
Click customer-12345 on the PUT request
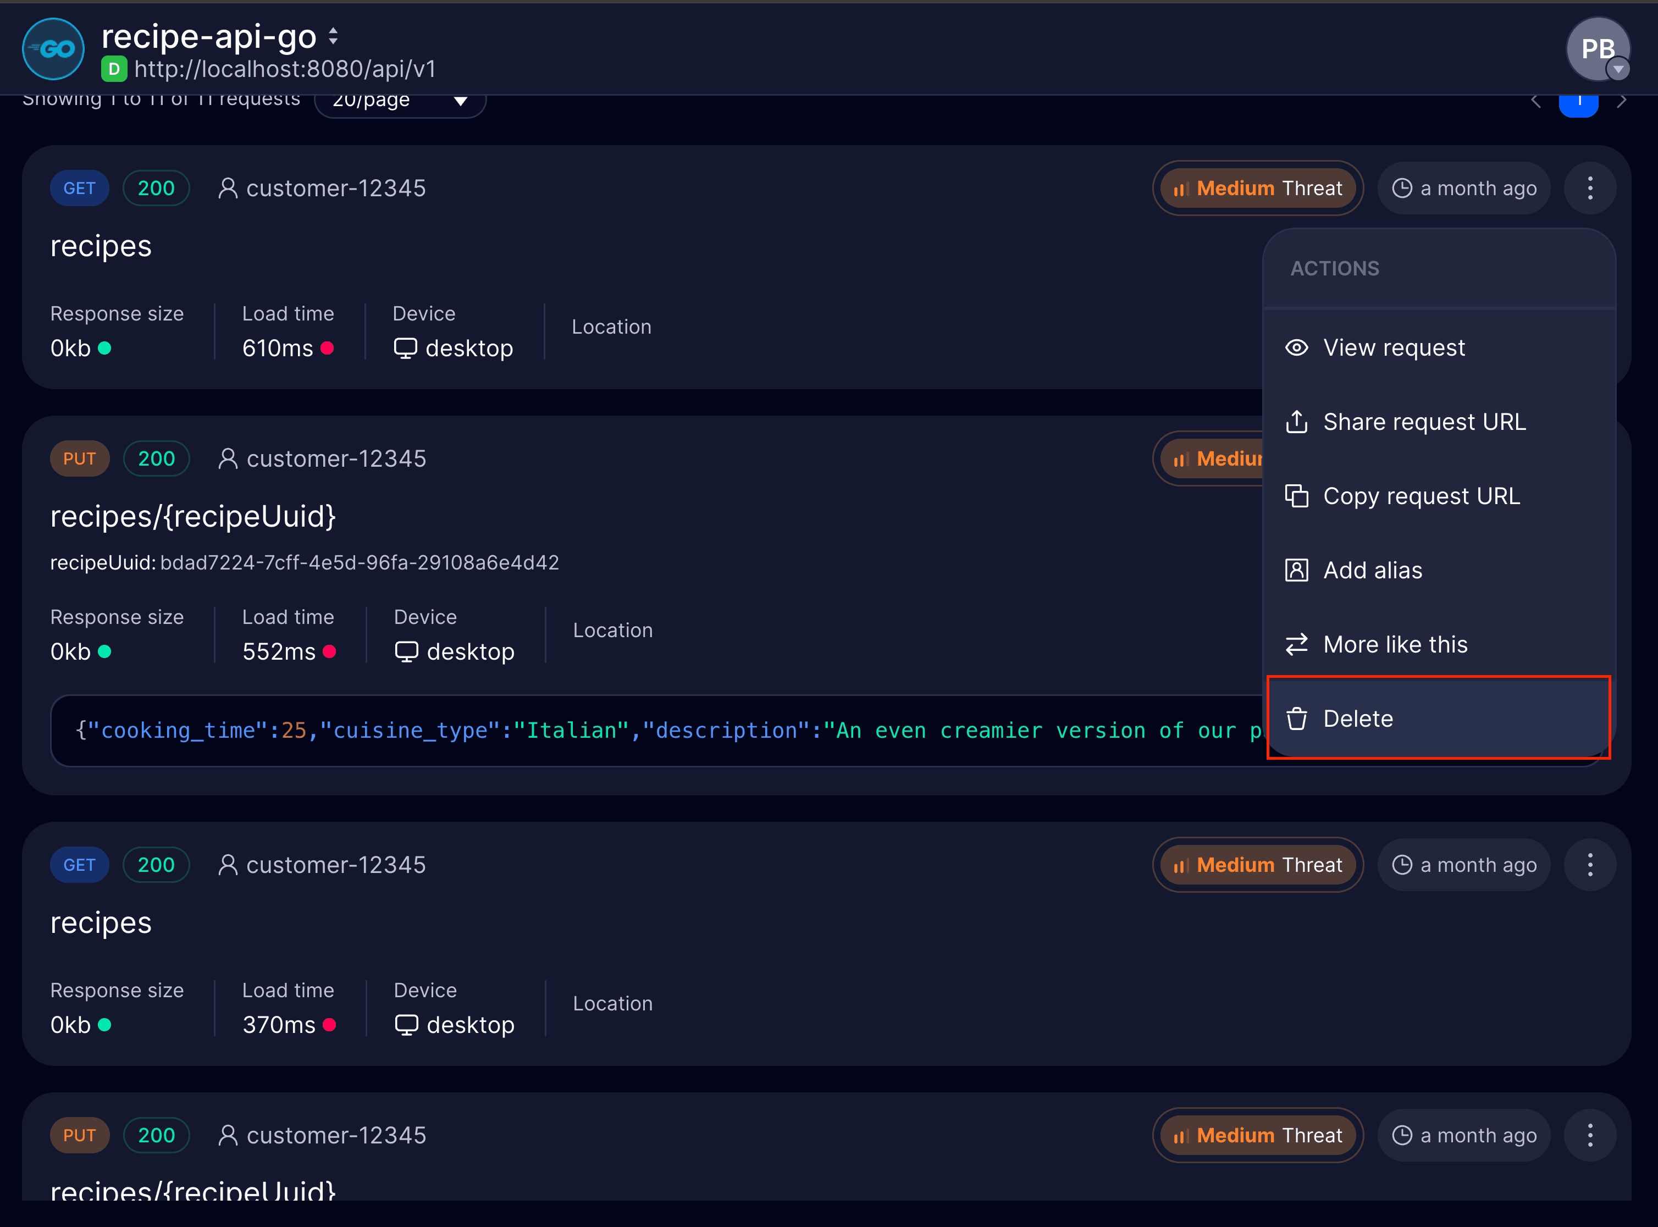(336, 458)
